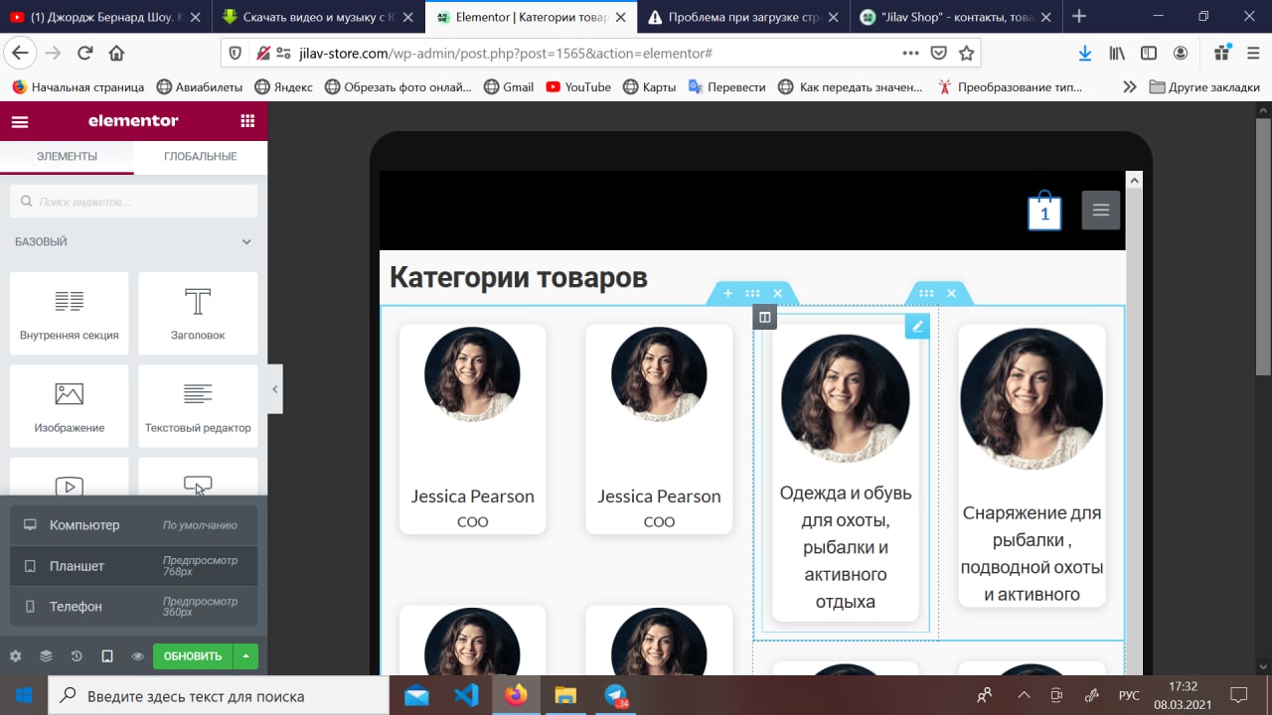Go to the browser home page
The image size is (1272, 715).
[116, 54]
